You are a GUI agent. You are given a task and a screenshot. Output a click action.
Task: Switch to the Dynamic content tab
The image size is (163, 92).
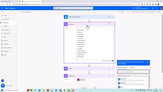pos(123,67)
